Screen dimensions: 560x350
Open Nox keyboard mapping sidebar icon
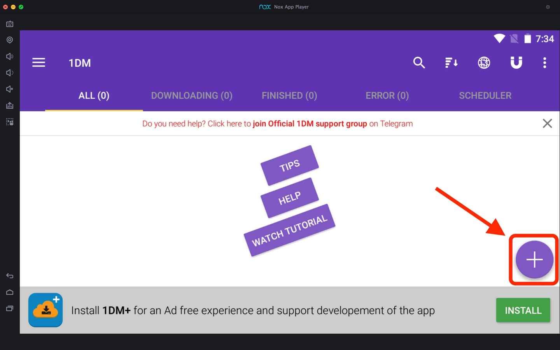[10, 24]
